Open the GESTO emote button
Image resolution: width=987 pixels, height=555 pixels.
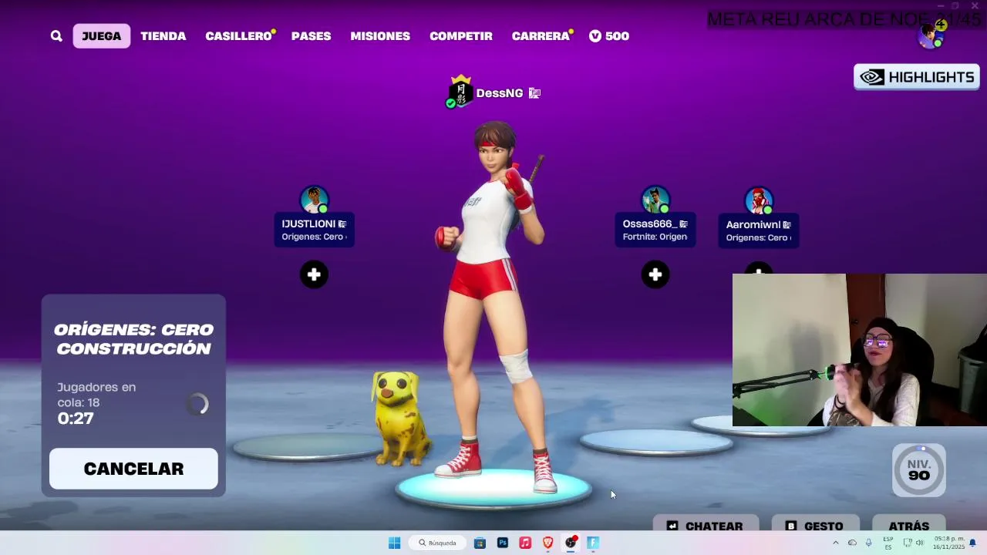click(816, 525)
